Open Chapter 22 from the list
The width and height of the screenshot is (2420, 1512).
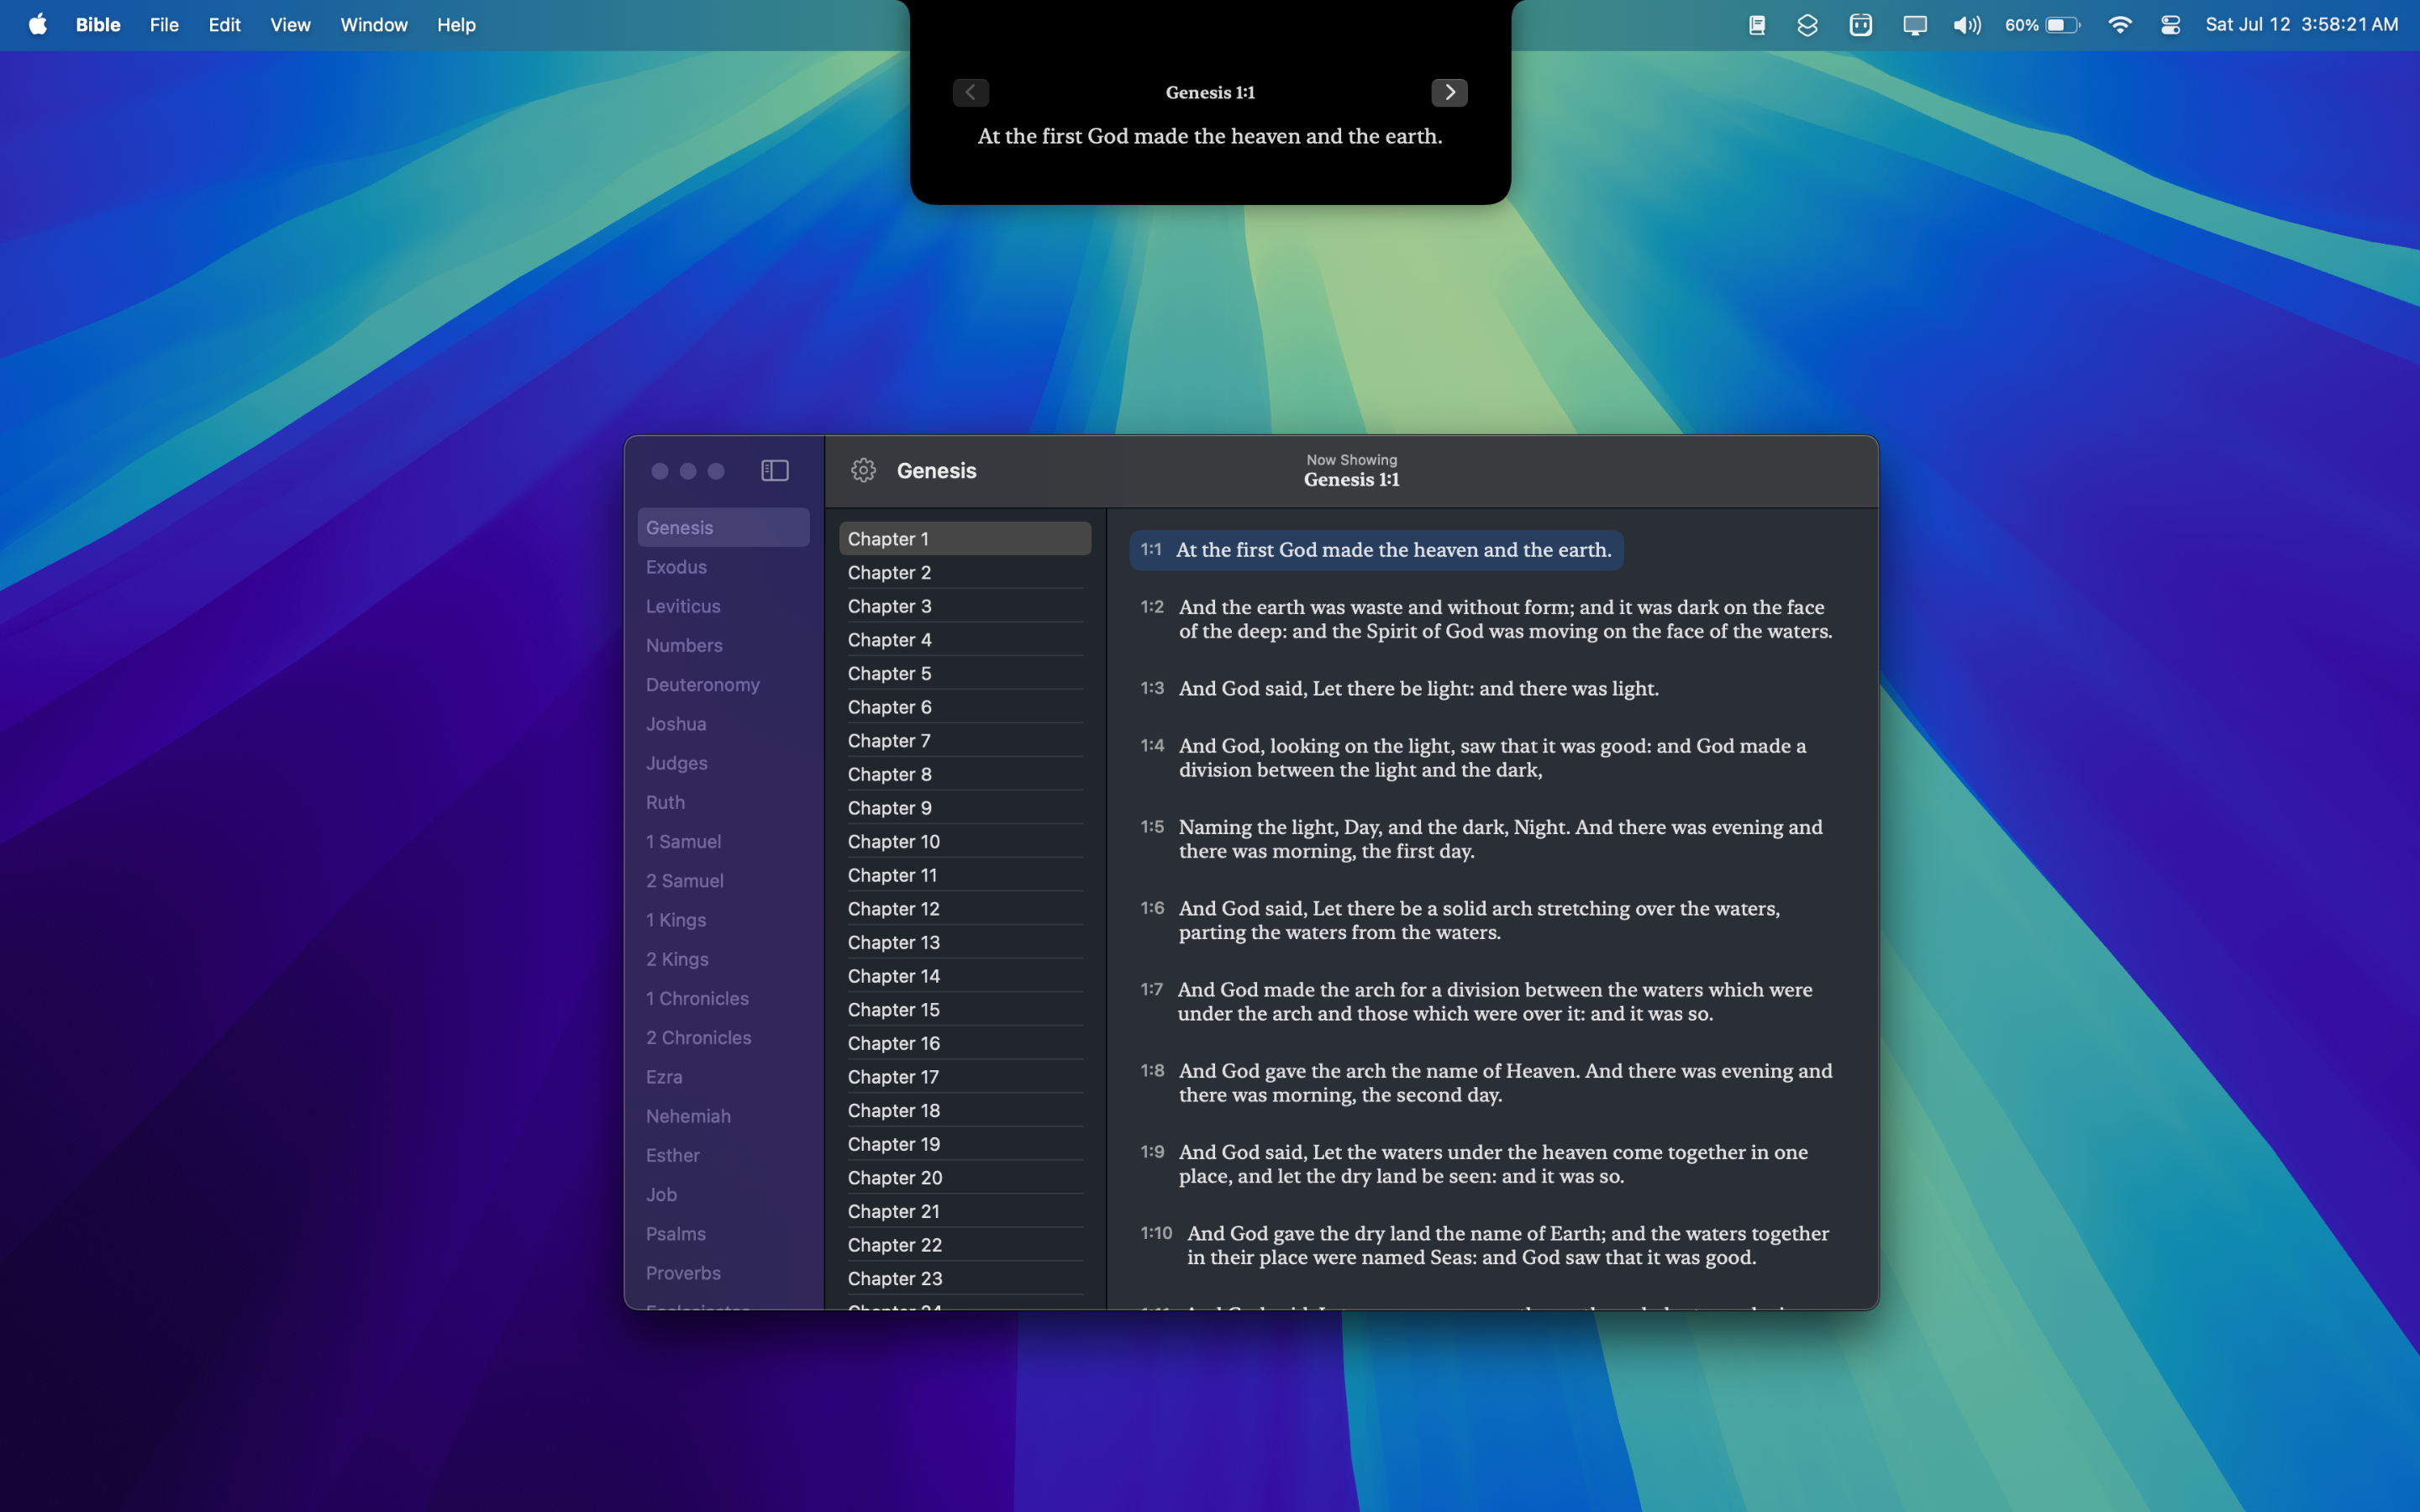(895, 1245)
